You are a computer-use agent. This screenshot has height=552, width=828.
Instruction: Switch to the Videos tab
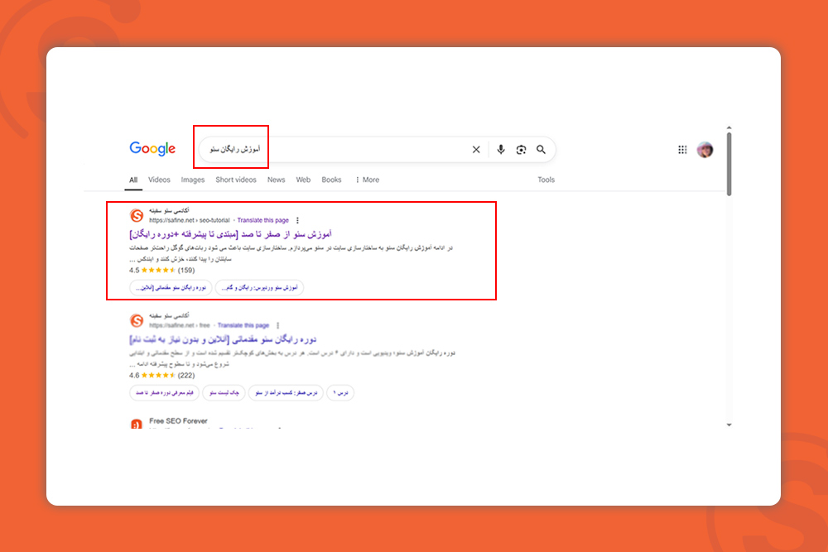pos(159,180)
